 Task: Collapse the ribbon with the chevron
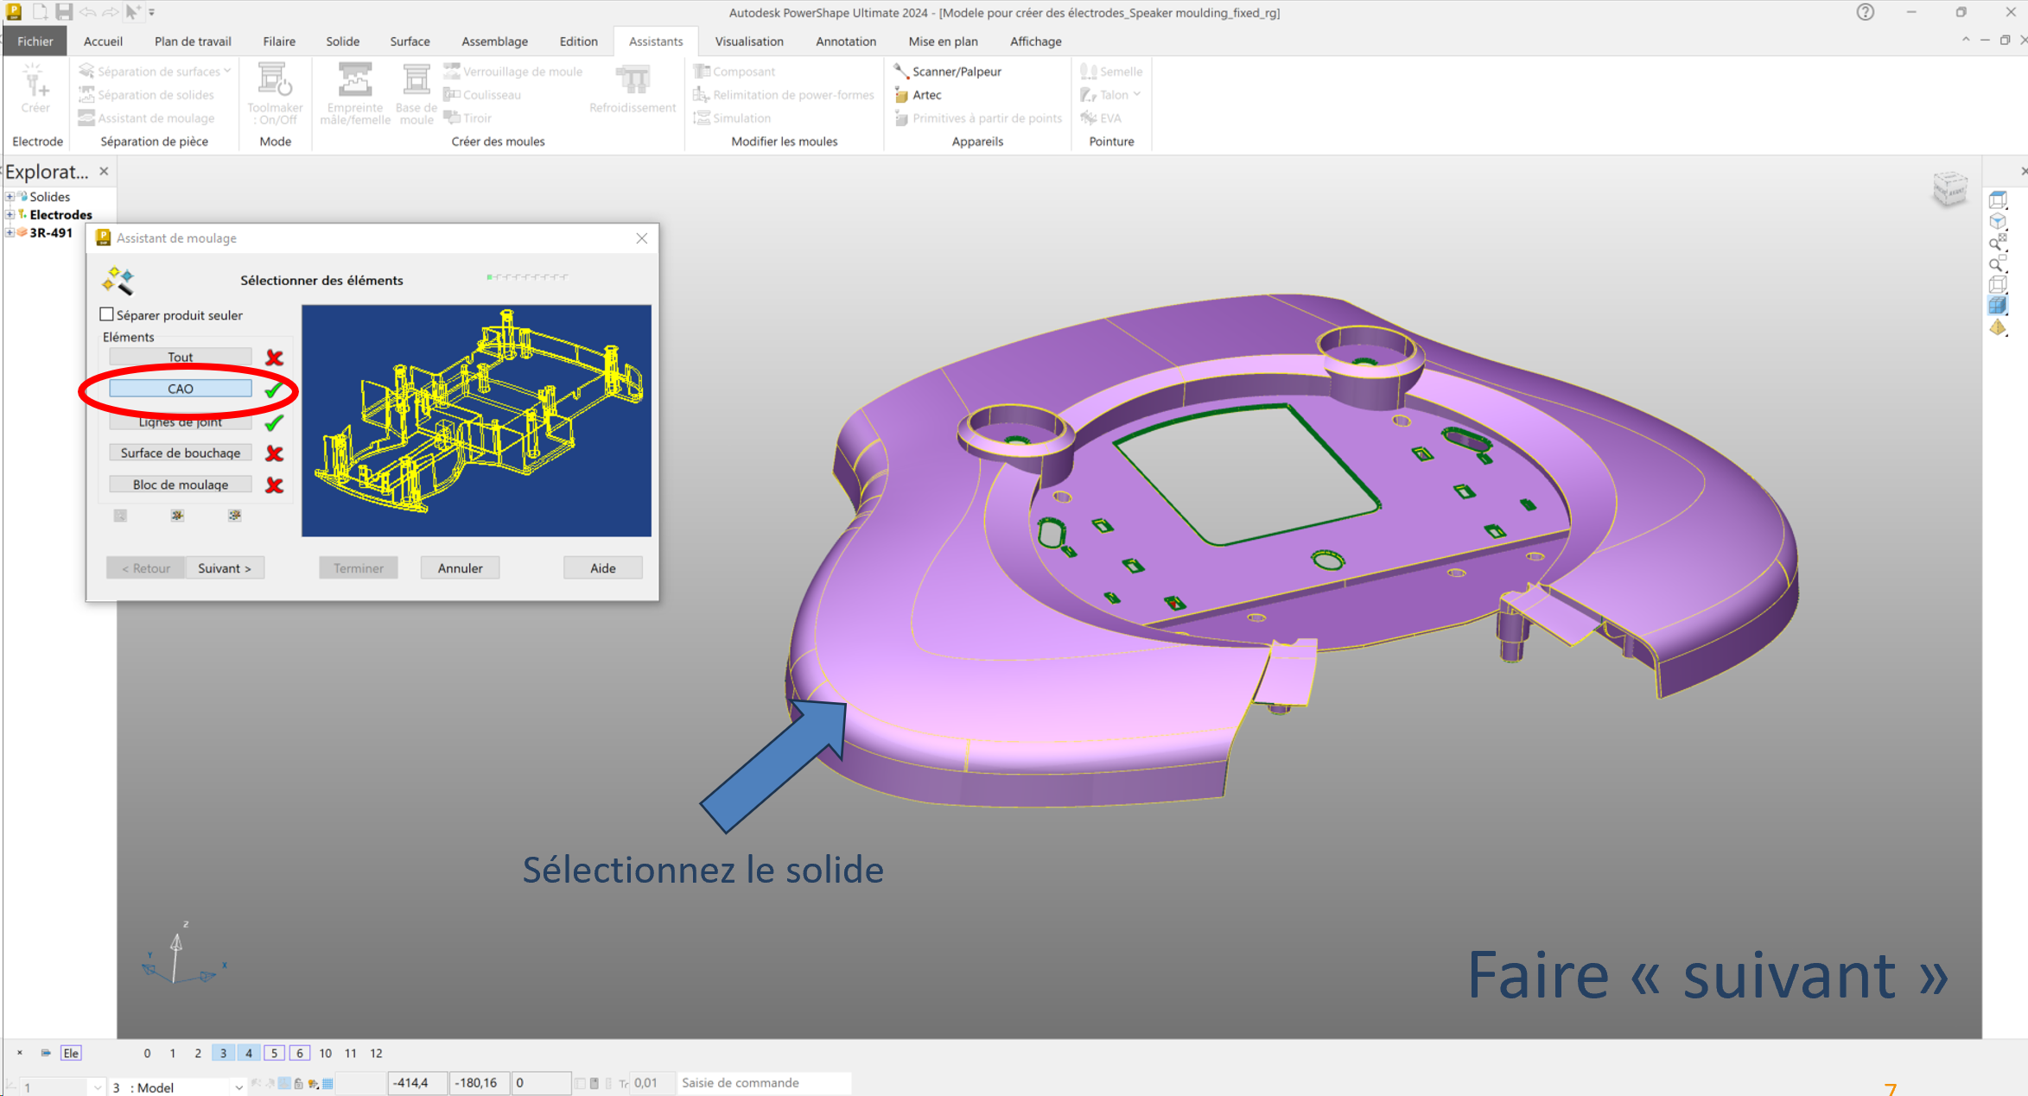pos(1966,41)
